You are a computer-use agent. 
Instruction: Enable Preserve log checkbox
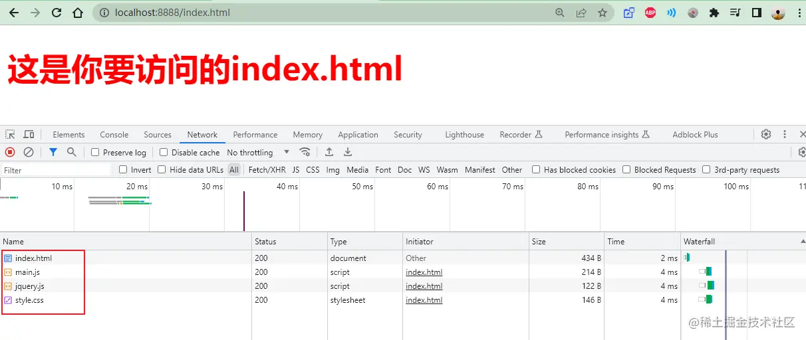click(x=95, y=152)
